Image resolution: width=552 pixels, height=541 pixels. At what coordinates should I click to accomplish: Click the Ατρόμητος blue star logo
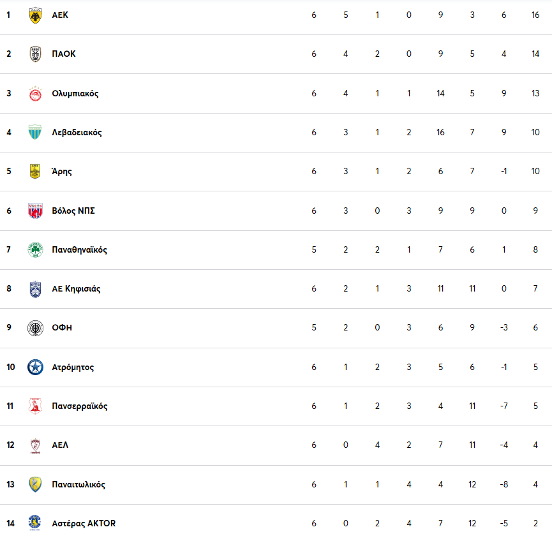click(35, 367)
